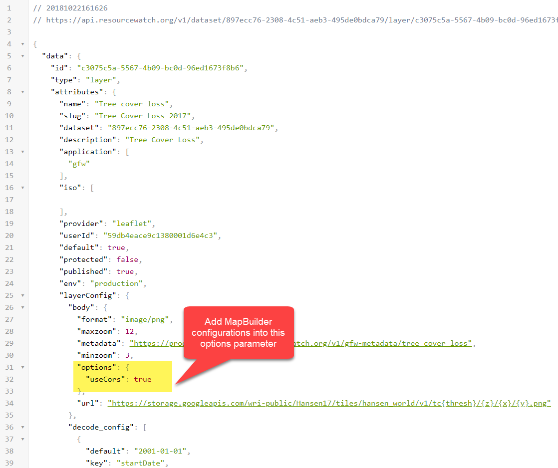Click the yellow-highlighted "options" key
The image size is (558, 468).
coord(96,367)
